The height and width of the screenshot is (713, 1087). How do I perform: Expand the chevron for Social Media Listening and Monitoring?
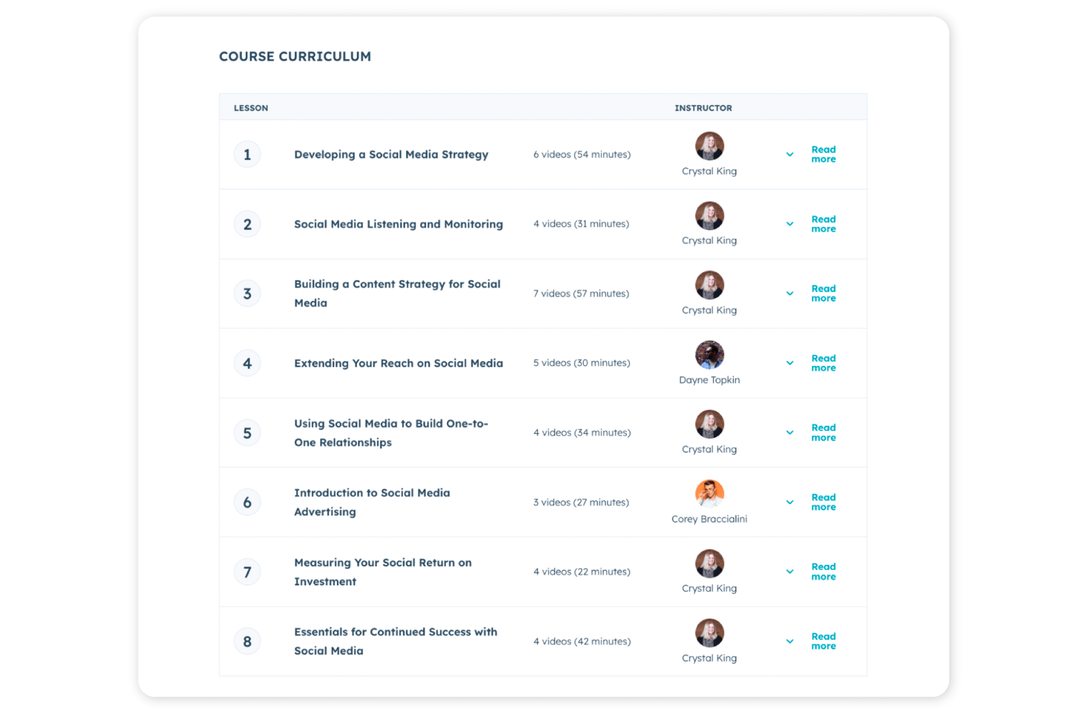point(789,223)
